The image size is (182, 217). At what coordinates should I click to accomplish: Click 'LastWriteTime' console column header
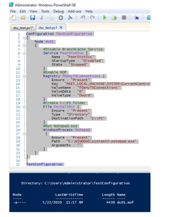[x=69, y=195]
